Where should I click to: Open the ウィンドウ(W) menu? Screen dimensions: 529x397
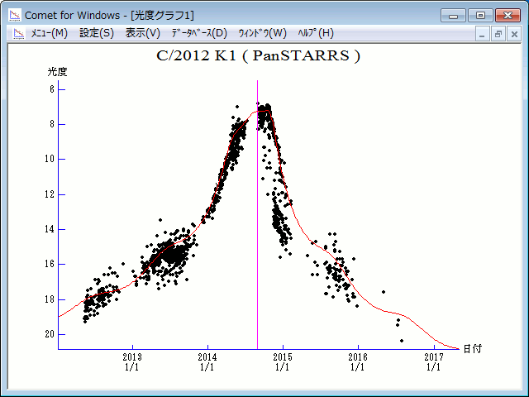tap(263, 33)
